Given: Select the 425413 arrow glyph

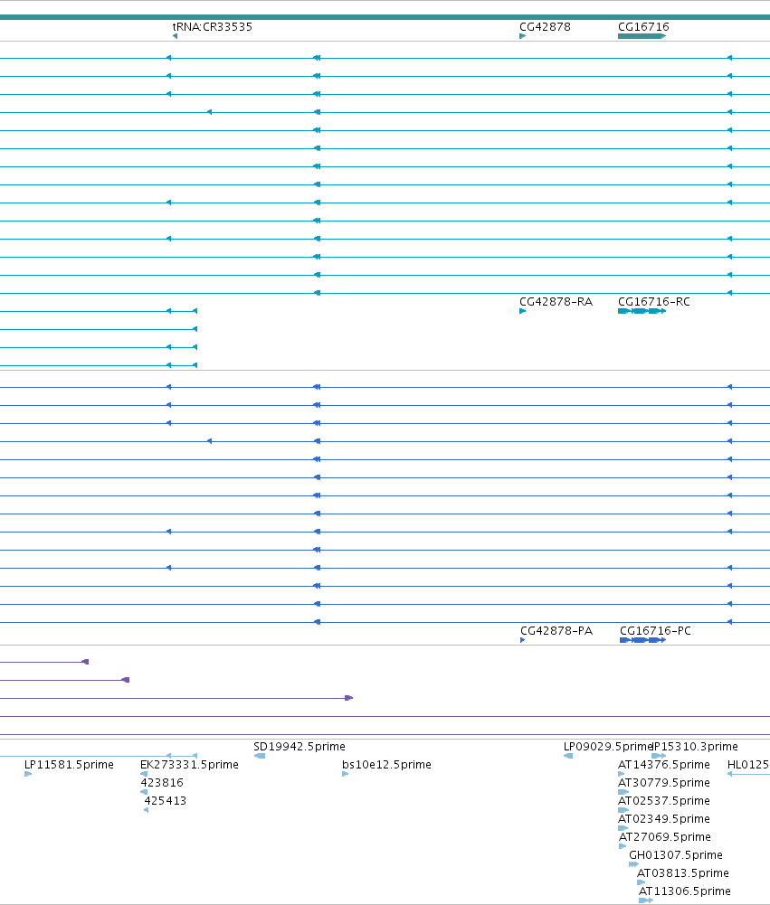Looking at the screenshot, I should (147, 810).
